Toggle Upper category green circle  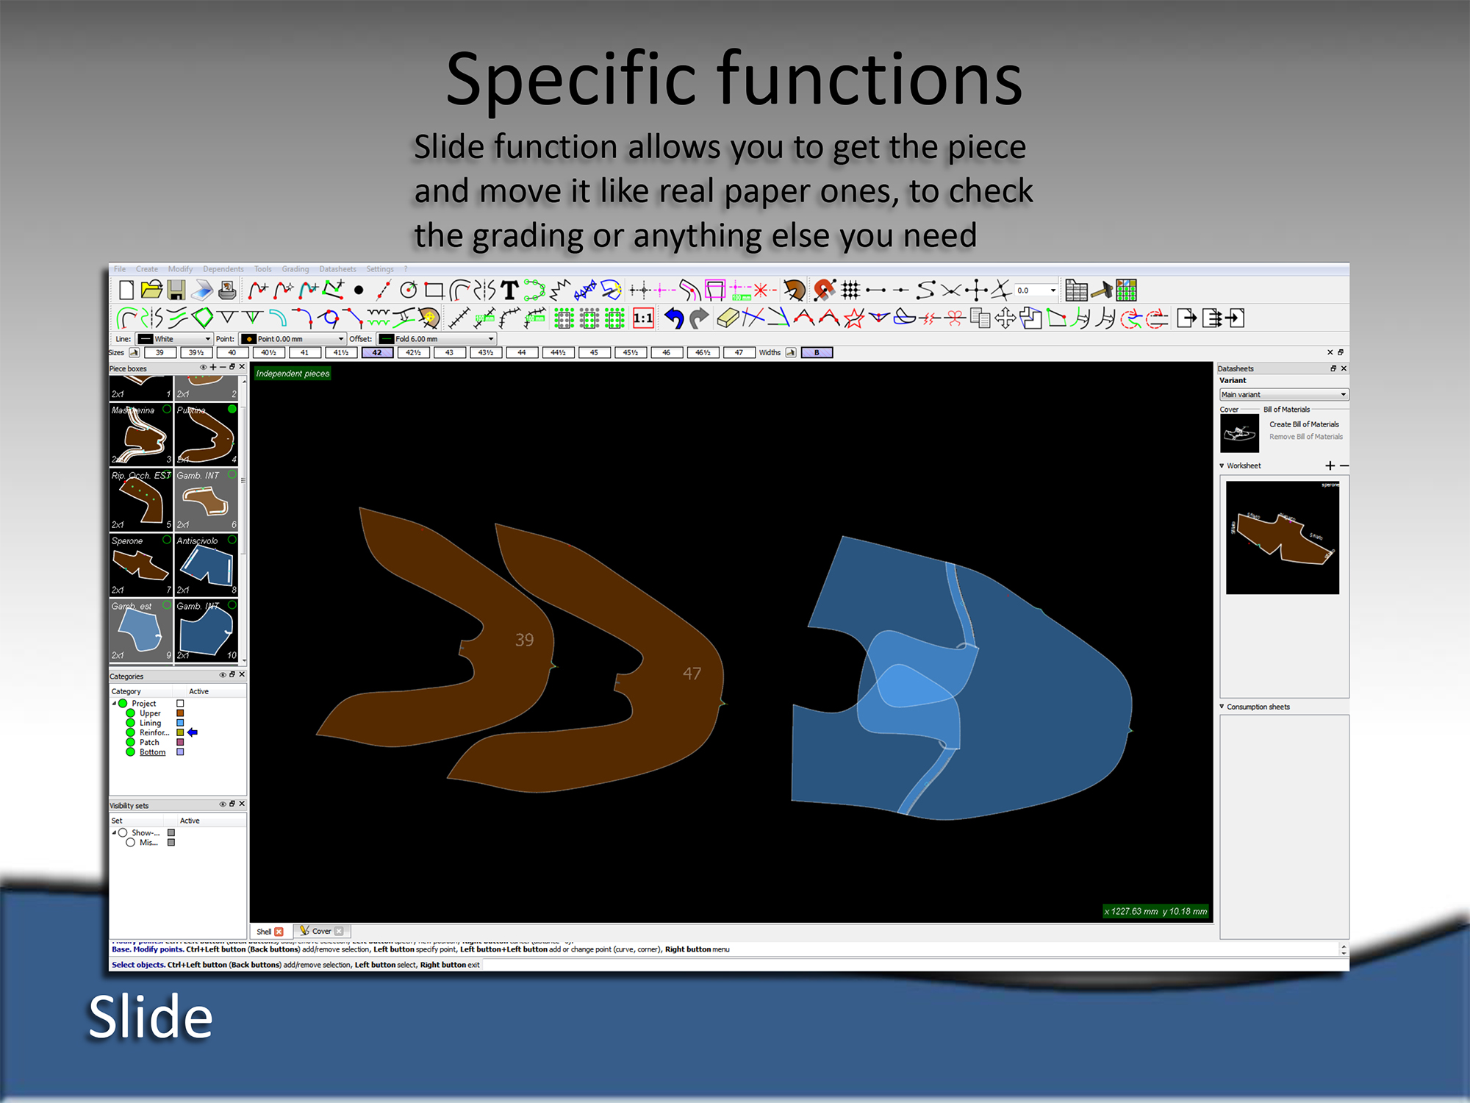[x=130, y=713]
